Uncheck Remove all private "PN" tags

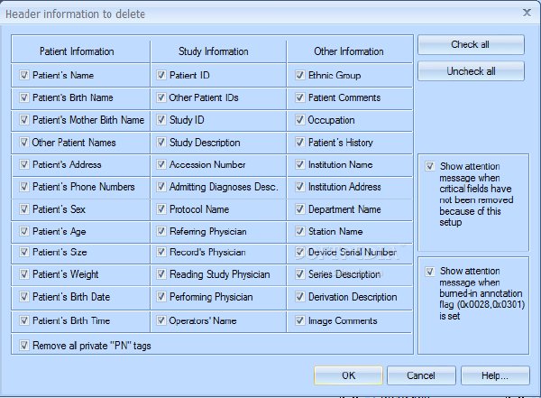click(x=23, y=345)
